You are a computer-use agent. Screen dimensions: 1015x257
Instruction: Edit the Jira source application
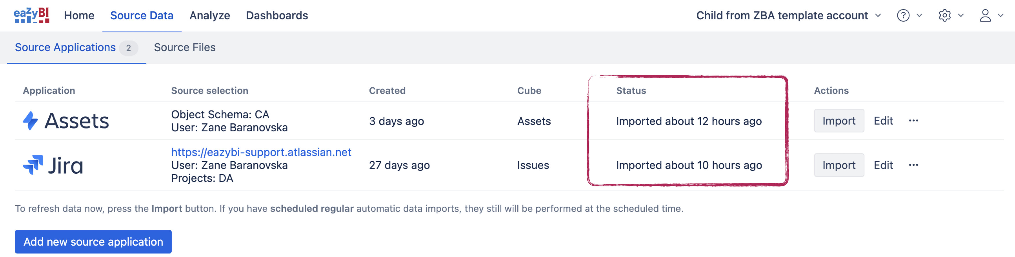[883, 165]
